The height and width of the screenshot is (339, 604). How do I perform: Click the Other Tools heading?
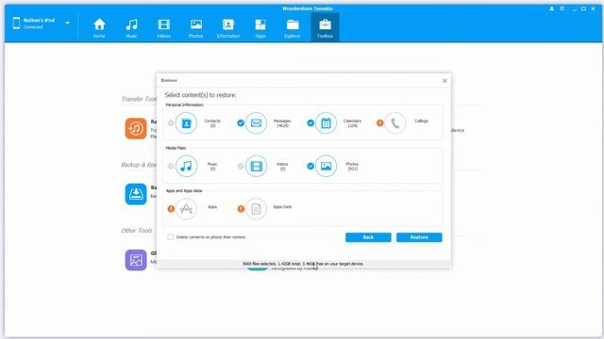(137, 231)
